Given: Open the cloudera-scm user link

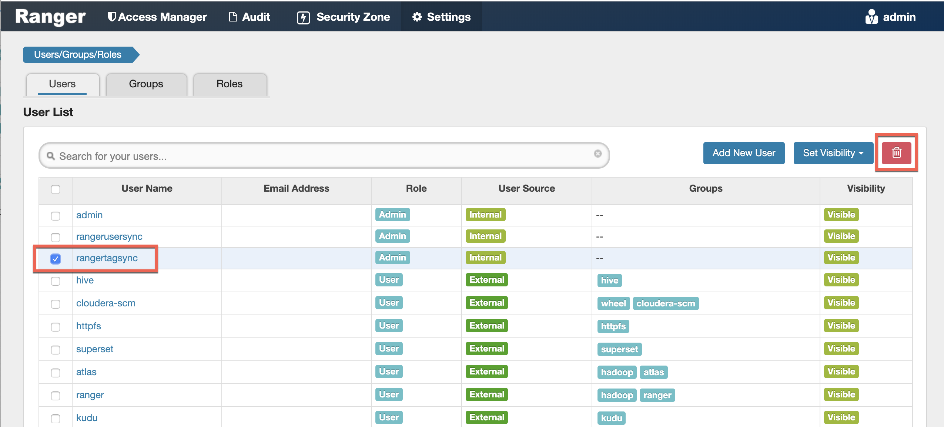Looking at the screenshot, I should (x=106, y=303).
